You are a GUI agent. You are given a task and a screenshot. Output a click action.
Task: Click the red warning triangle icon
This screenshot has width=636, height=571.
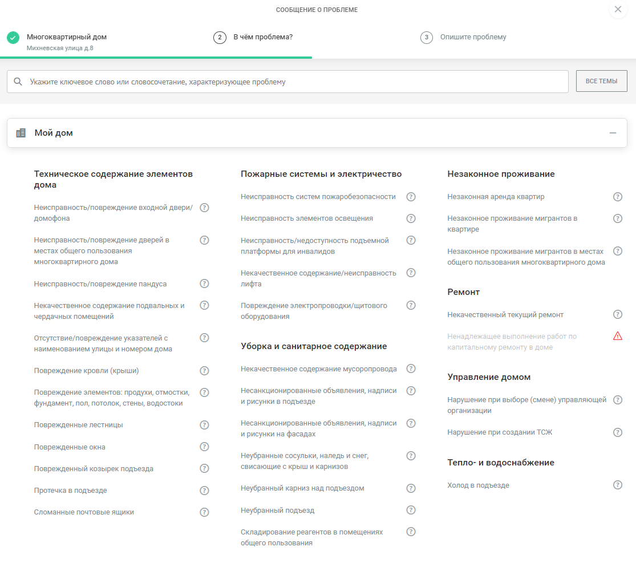pos(617,336)
